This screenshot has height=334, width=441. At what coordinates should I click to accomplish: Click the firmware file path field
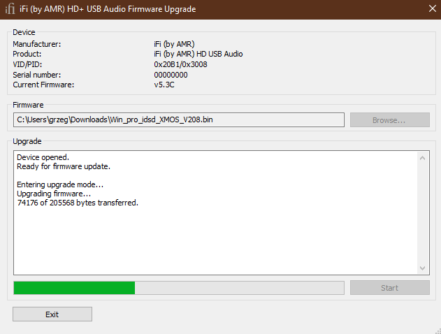(179, 119)
